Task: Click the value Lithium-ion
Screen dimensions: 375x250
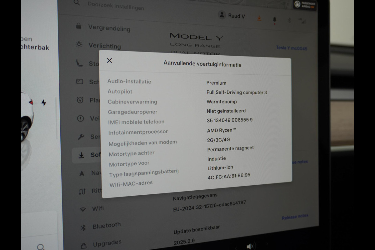Action: coord(220,168)
